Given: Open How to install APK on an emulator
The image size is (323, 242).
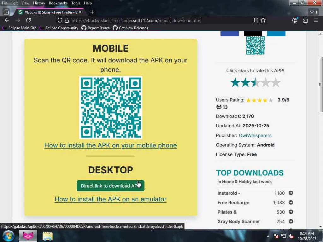Looking at the screenshot, I should point(110,199).
